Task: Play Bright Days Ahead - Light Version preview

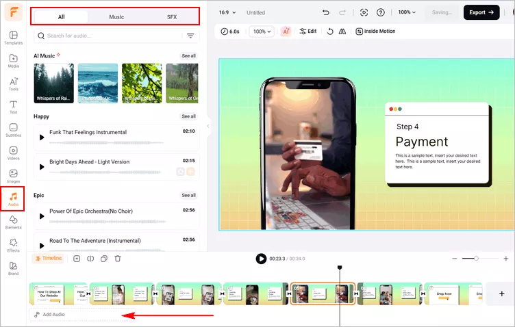Action: coord(42,167)
